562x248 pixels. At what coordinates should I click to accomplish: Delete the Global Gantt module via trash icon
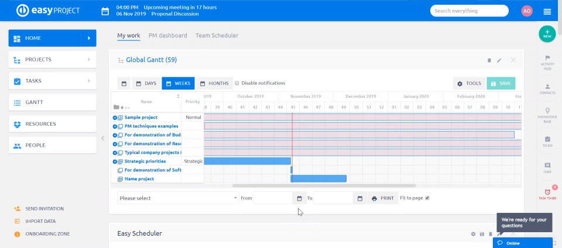pyautogui.click(x=489, y=60)
